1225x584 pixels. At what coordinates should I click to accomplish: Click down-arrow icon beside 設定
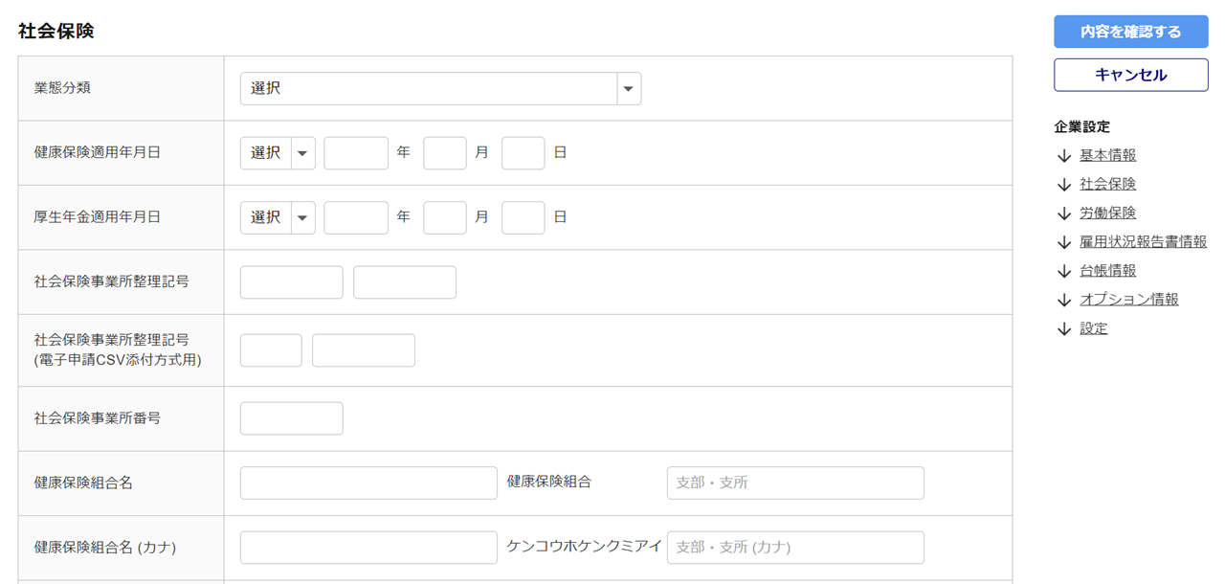pyautogui.click(x=1063, y=328)
